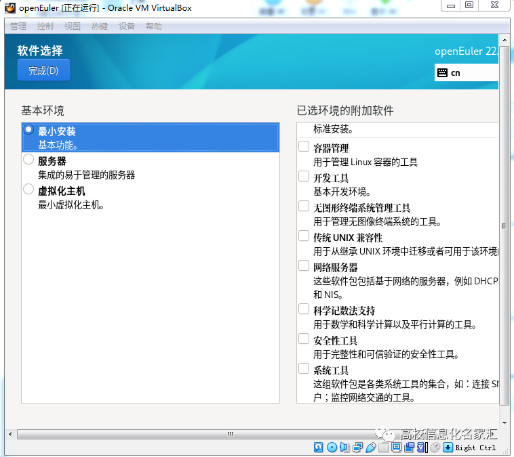
Task: Open the 热键 menu
Action: point(100,26)
